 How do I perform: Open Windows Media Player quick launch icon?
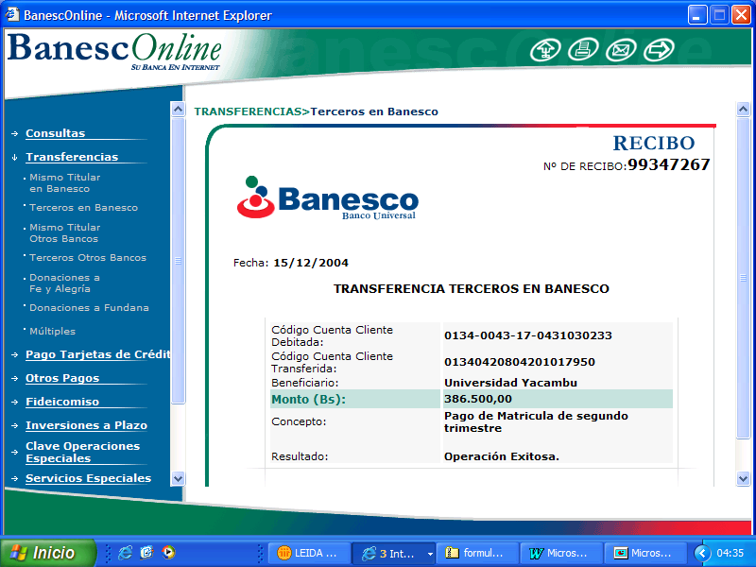168,553
